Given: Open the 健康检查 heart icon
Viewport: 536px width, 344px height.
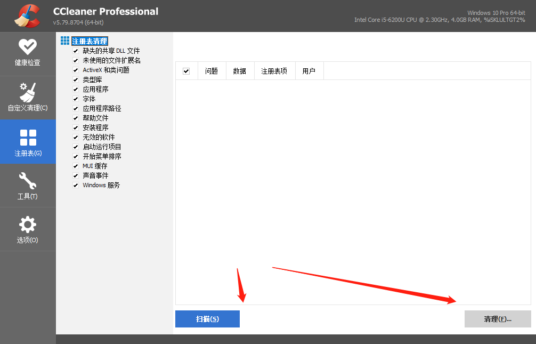Looking at the screenshot, I should [28, 46].
